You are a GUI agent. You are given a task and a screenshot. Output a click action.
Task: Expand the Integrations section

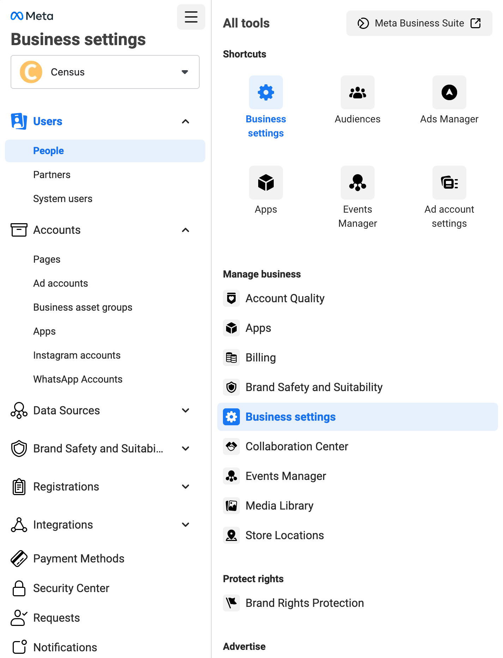click(186, 525)
